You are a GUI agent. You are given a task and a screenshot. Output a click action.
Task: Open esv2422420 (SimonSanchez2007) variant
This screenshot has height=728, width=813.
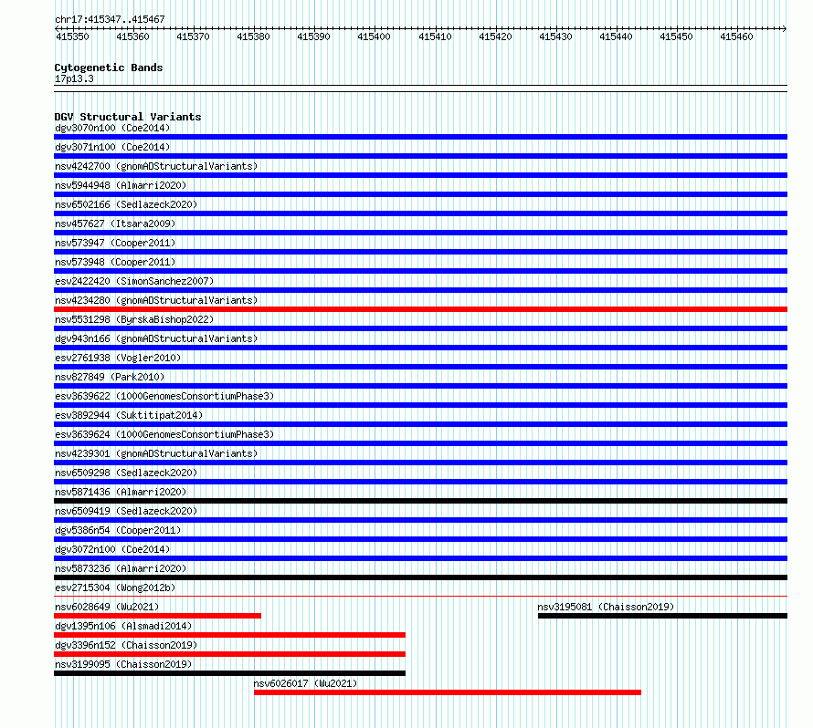pyautogui.click(x=134, y=281)
